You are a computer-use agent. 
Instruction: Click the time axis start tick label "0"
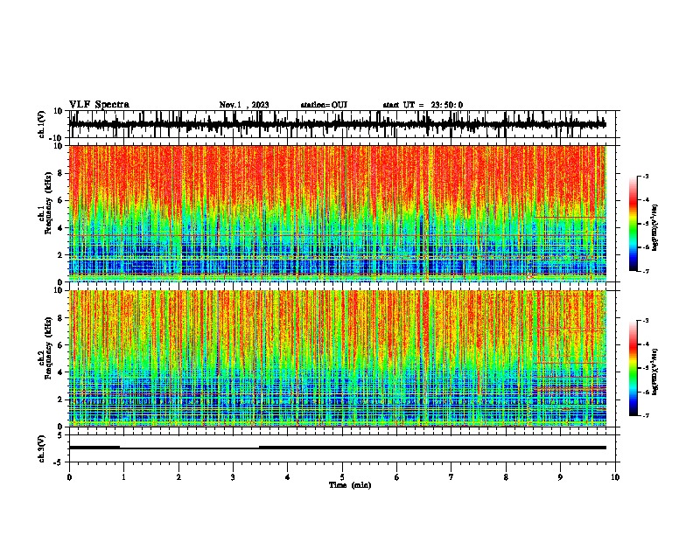click(69, 476)
